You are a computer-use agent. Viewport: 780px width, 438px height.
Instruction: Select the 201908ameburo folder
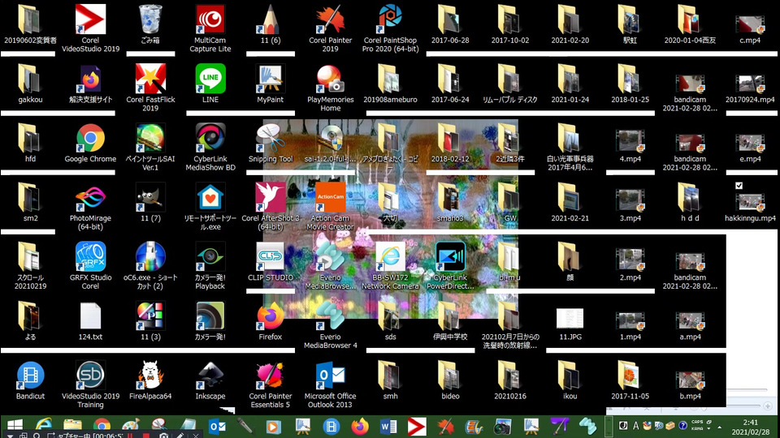390,84
